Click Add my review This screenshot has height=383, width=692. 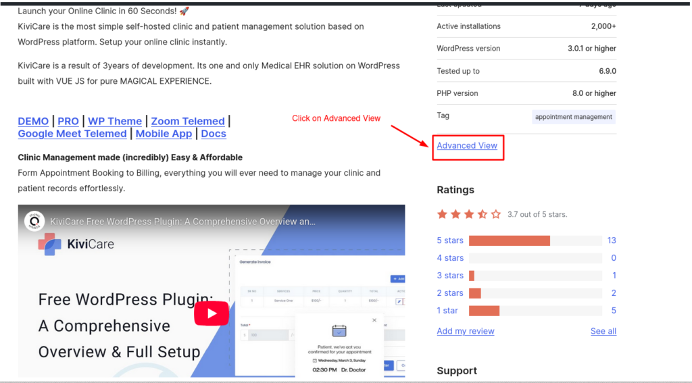tap(466, 331)
